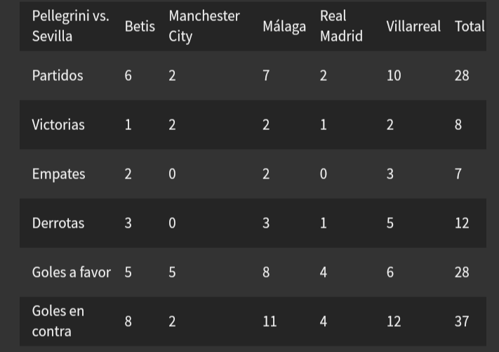Click the Derrotas total value 12

pos(462,223)
